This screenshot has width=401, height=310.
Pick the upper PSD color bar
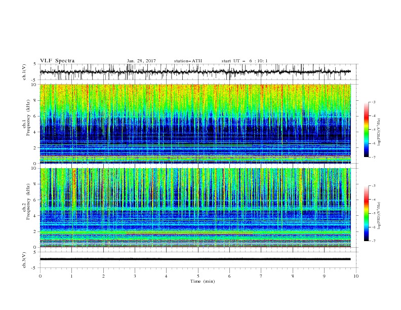tap(366, 130)
